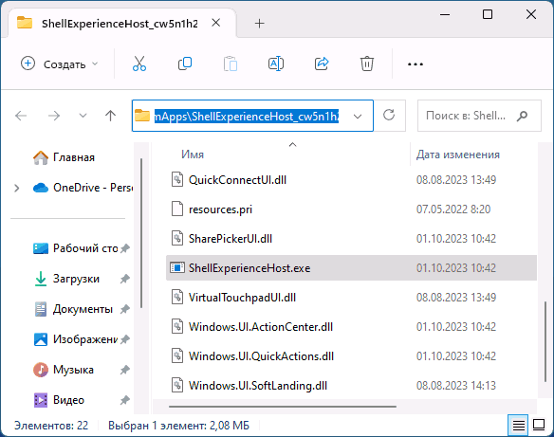Viewport: 554px width, 437px height.
Task: Click the Поиск search field
Action: coord(479,116)
